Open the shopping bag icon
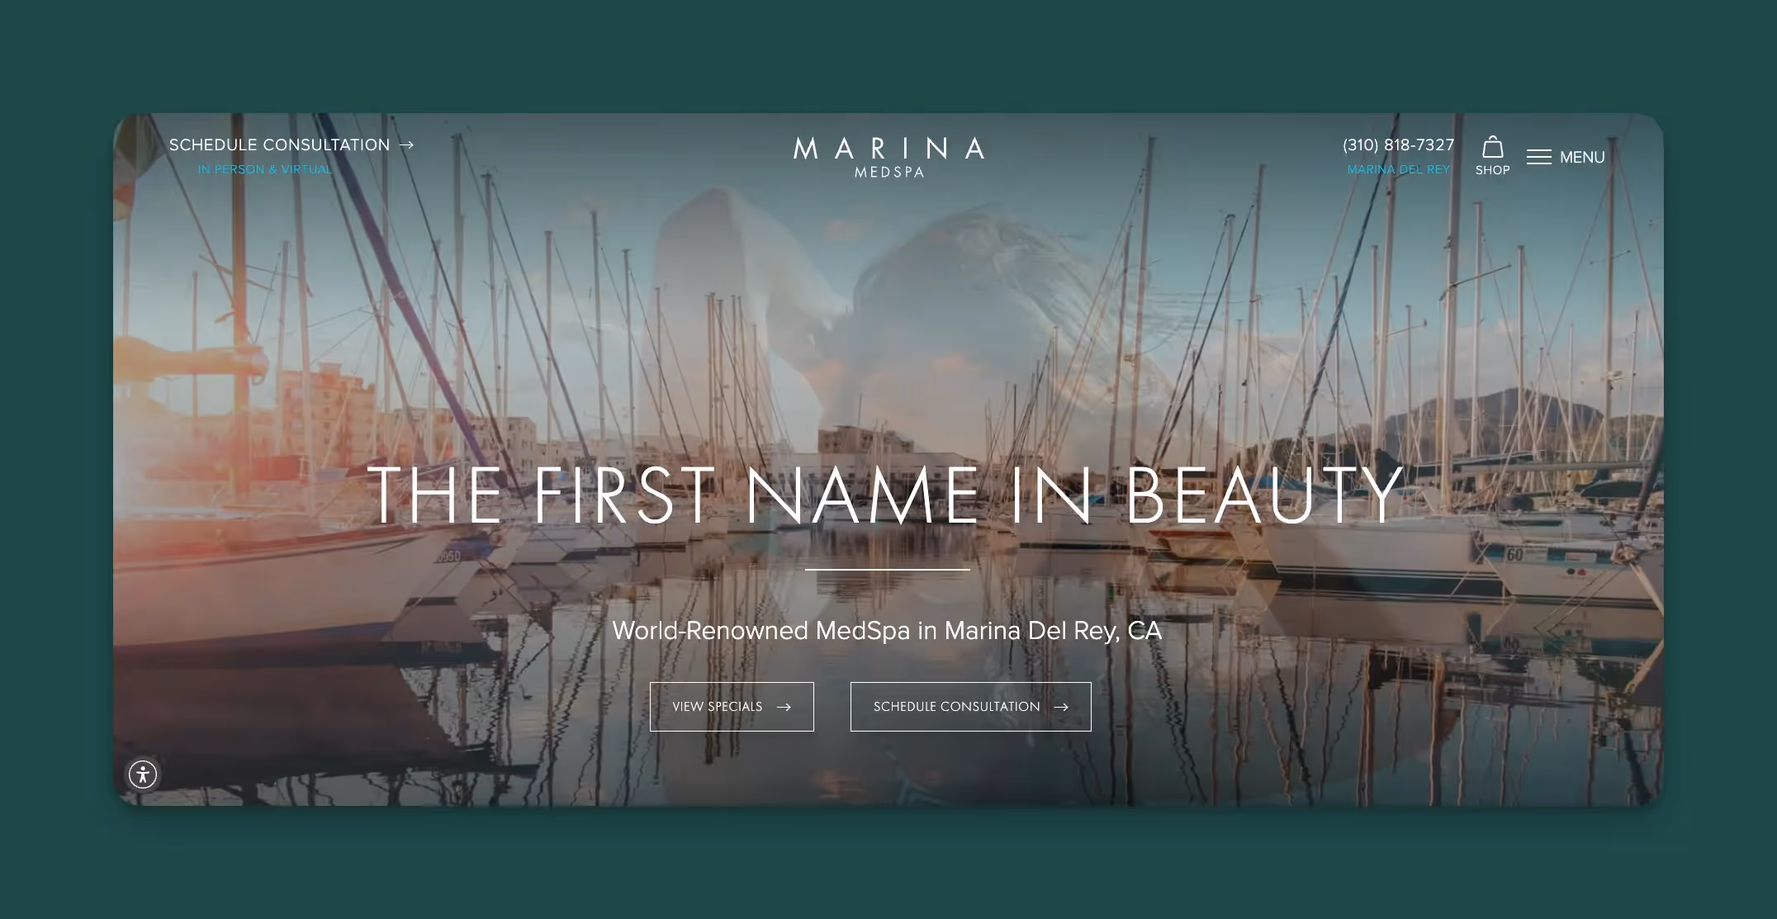The width and height of the screenshot is (1777, 919). pyautogui.click(x=1492, y=147)
